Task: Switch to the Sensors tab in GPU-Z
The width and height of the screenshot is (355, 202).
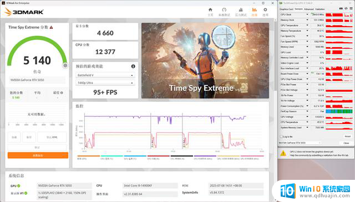Action: tap(298, 9)
